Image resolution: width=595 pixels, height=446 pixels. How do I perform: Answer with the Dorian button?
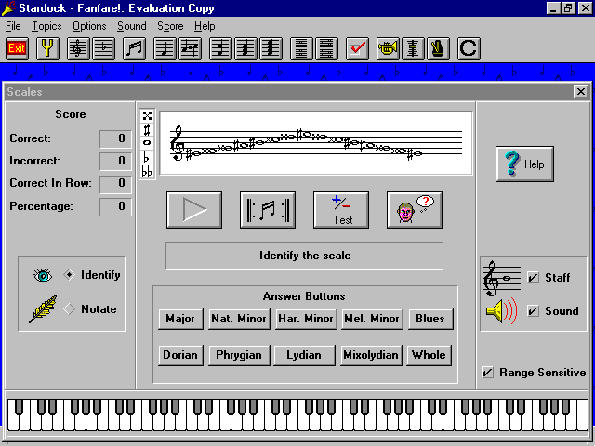pyautogui.click(x=180, y=355)
